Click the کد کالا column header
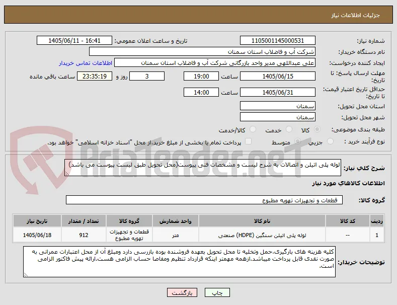Screen dimensions: 397x305 click(348, 221)
